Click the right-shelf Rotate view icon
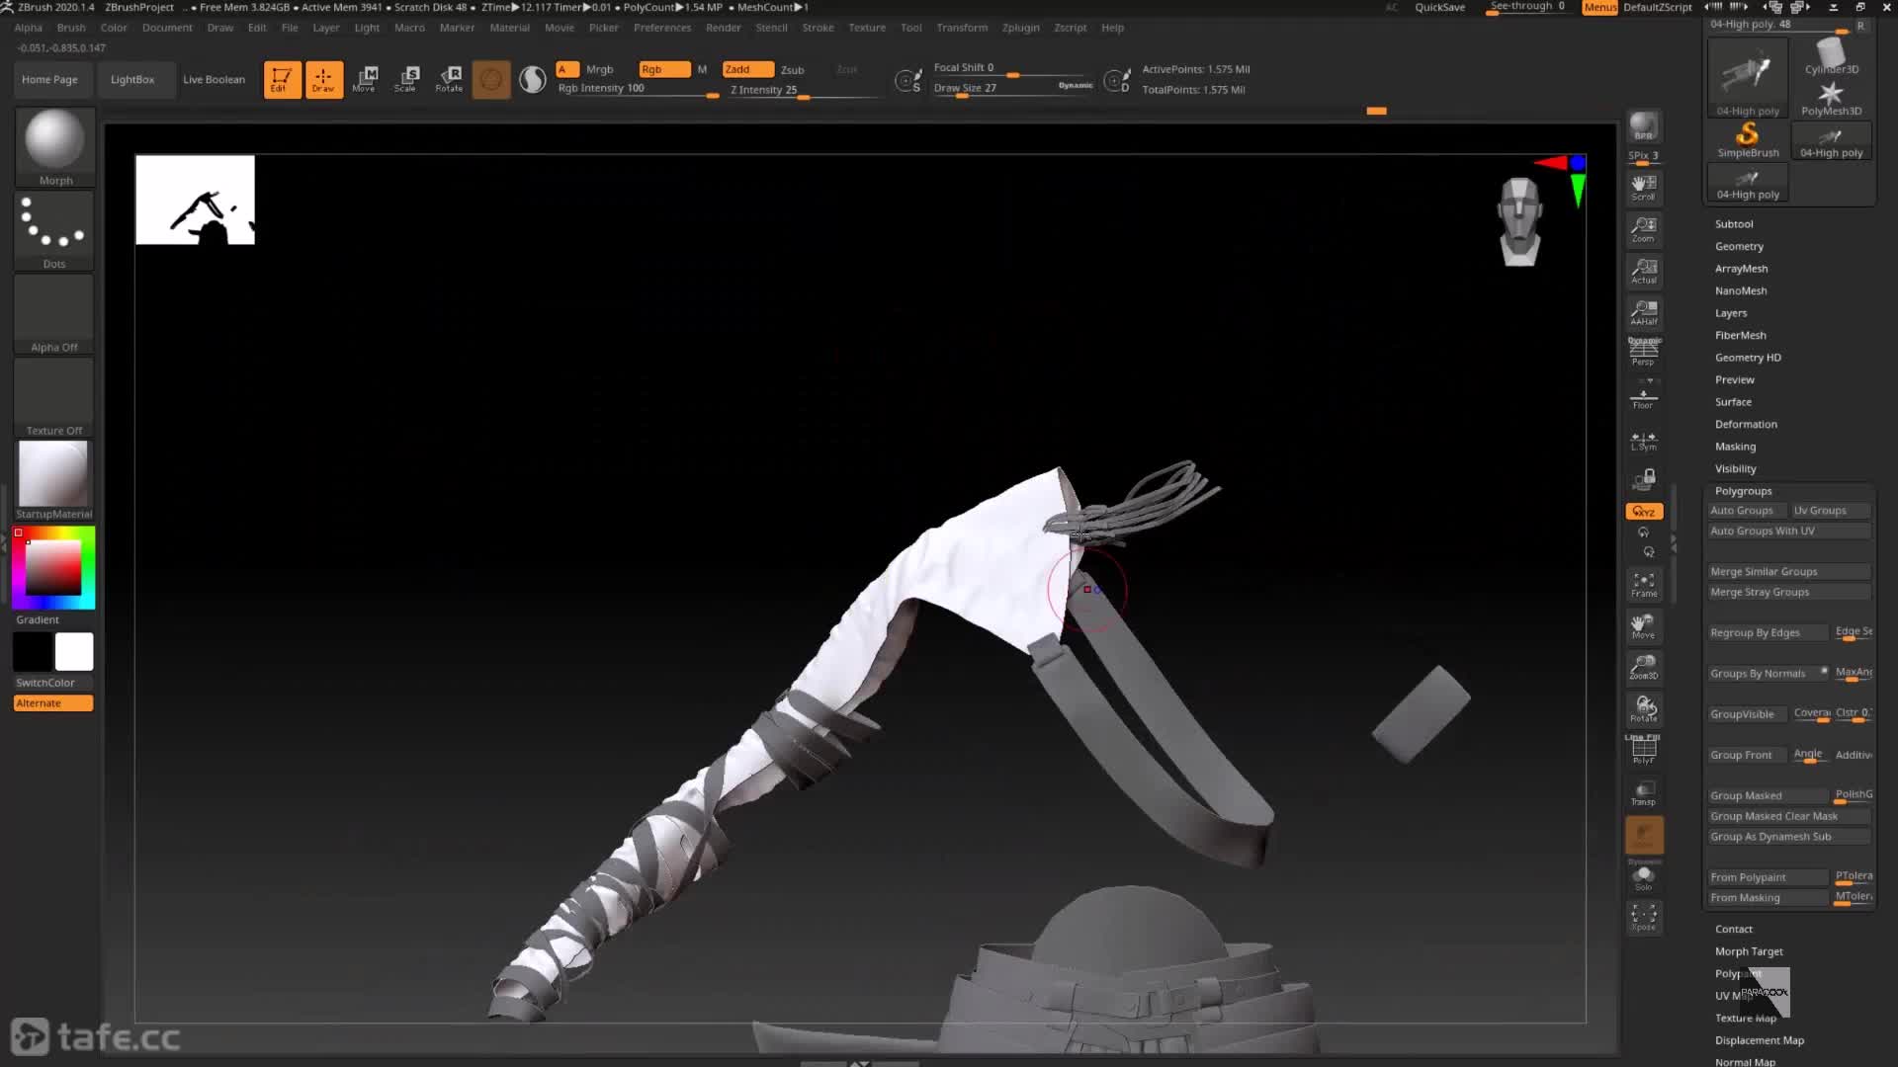1898x1067 pixels. click(1644, 708)
